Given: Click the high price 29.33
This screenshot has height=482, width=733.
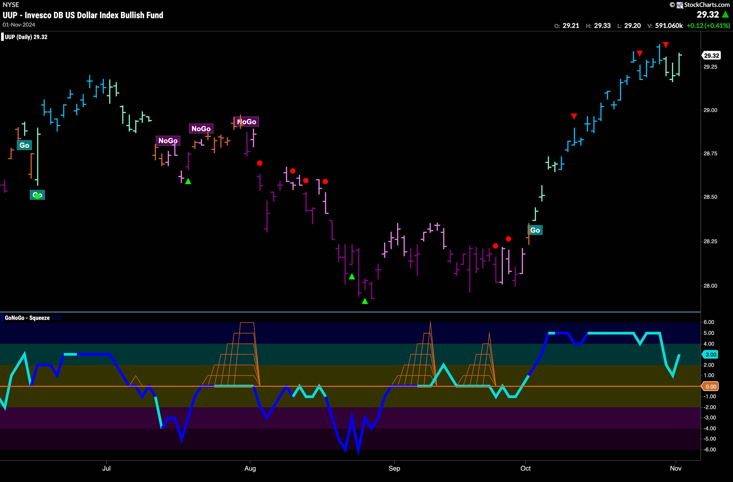Looking at the screenshot, I should (x=602, y=26).
